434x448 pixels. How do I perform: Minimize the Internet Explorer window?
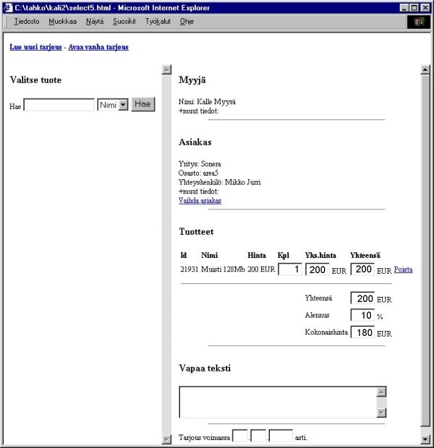click(x=404, y=8)
